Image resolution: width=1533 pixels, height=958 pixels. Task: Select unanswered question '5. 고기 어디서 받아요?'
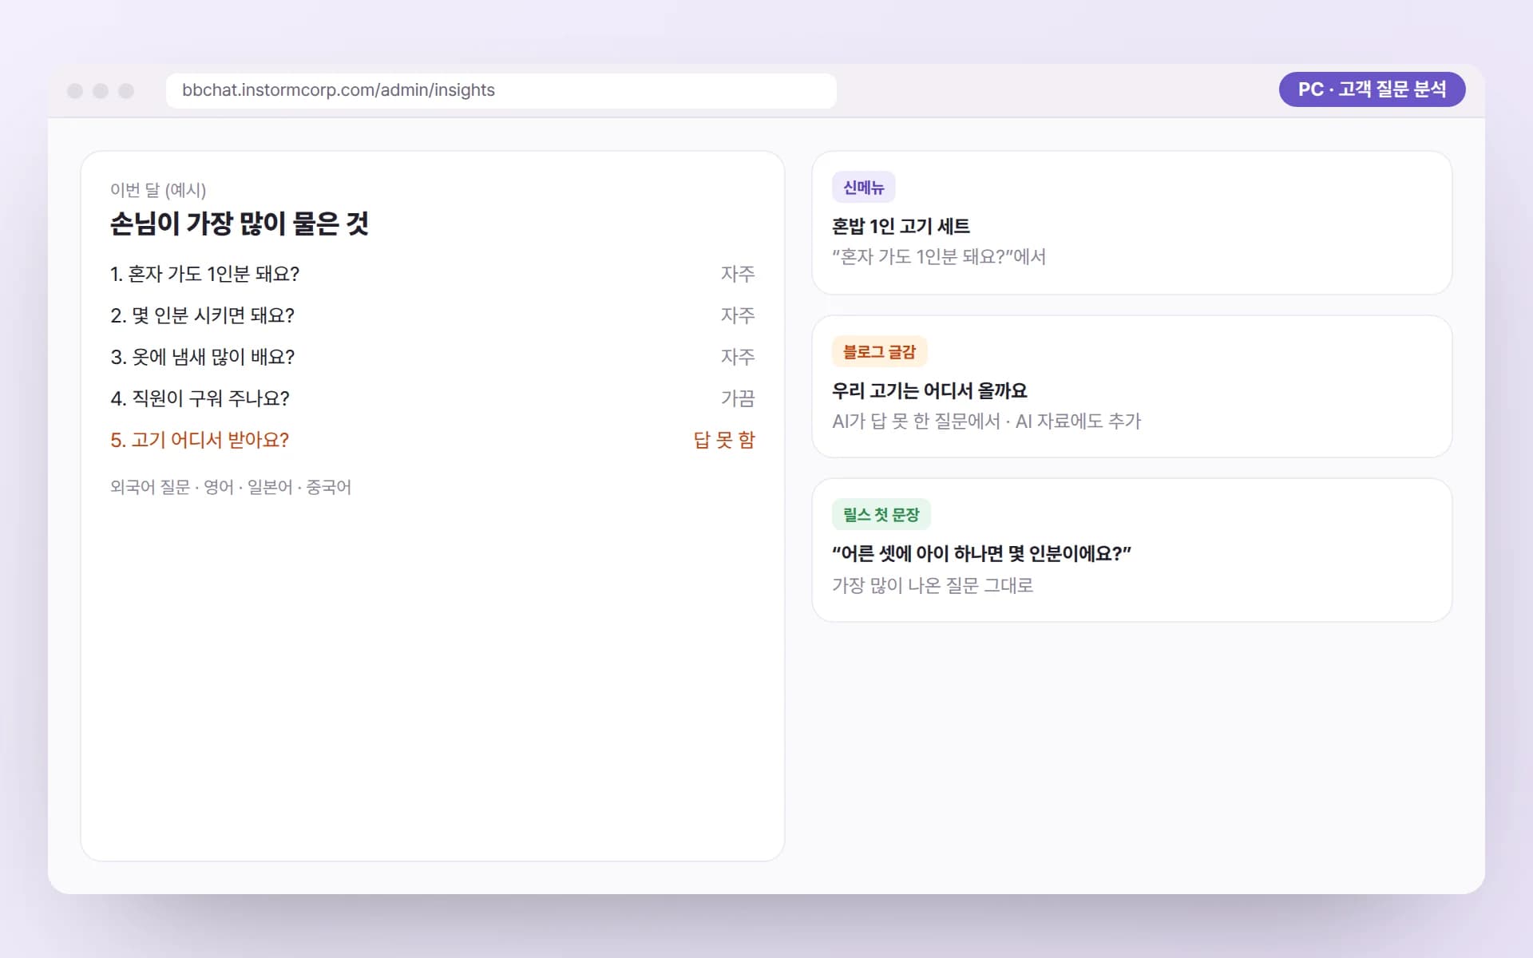click(200, 440)
